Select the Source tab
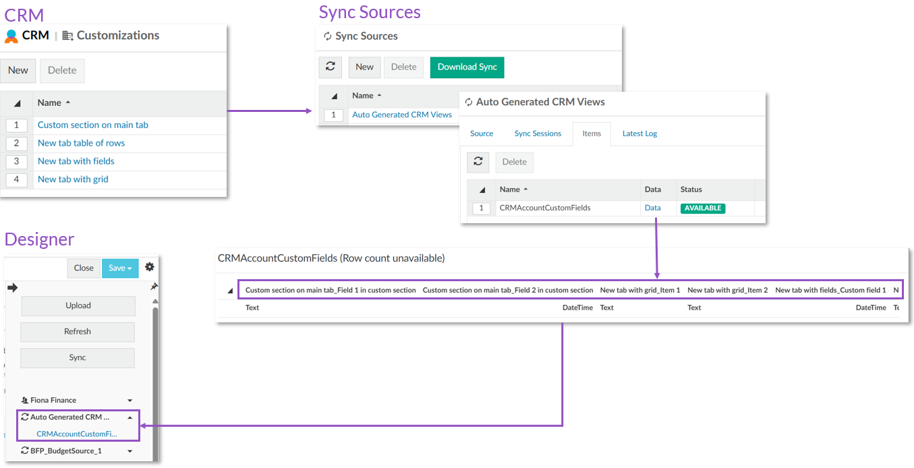 coord(482,134)
